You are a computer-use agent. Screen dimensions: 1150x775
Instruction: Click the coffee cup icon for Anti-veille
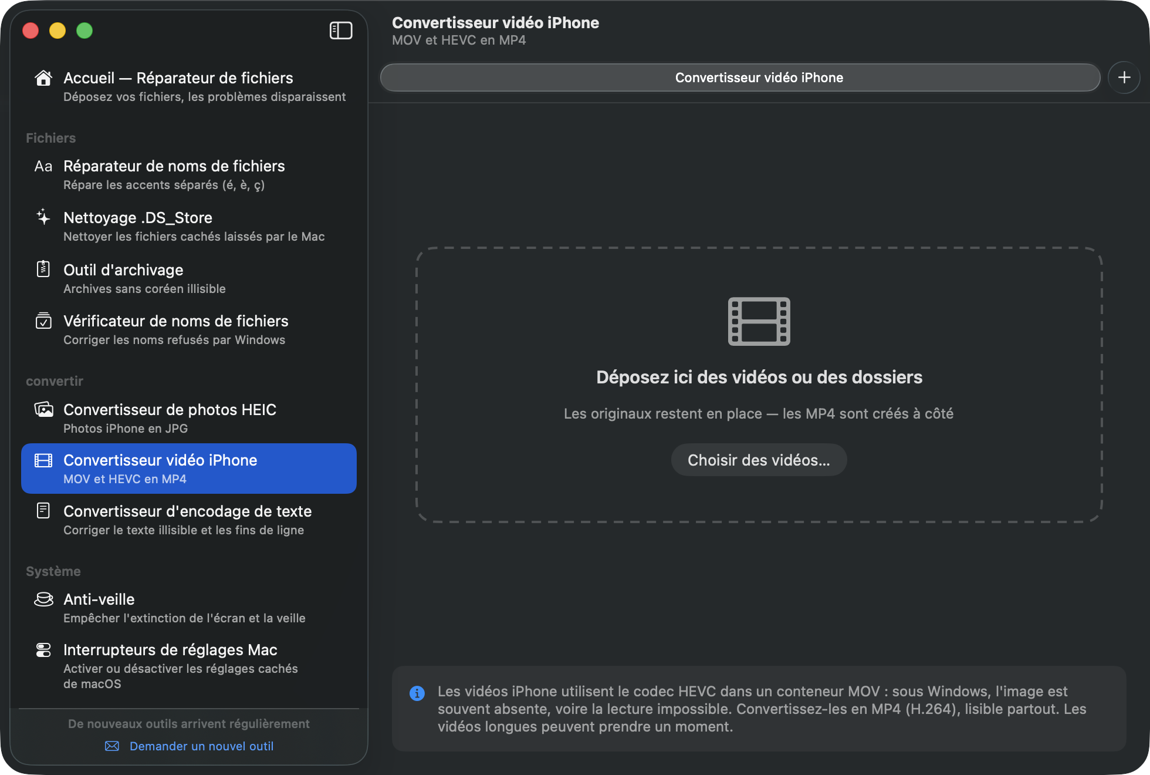click(x=43, y=599)
